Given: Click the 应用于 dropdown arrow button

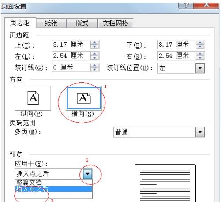Looking at the screenshot, I should click(x=88, y=174).
